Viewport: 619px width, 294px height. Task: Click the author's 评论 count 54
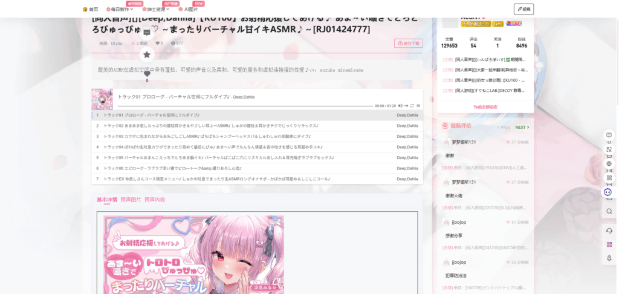[473, 43]
